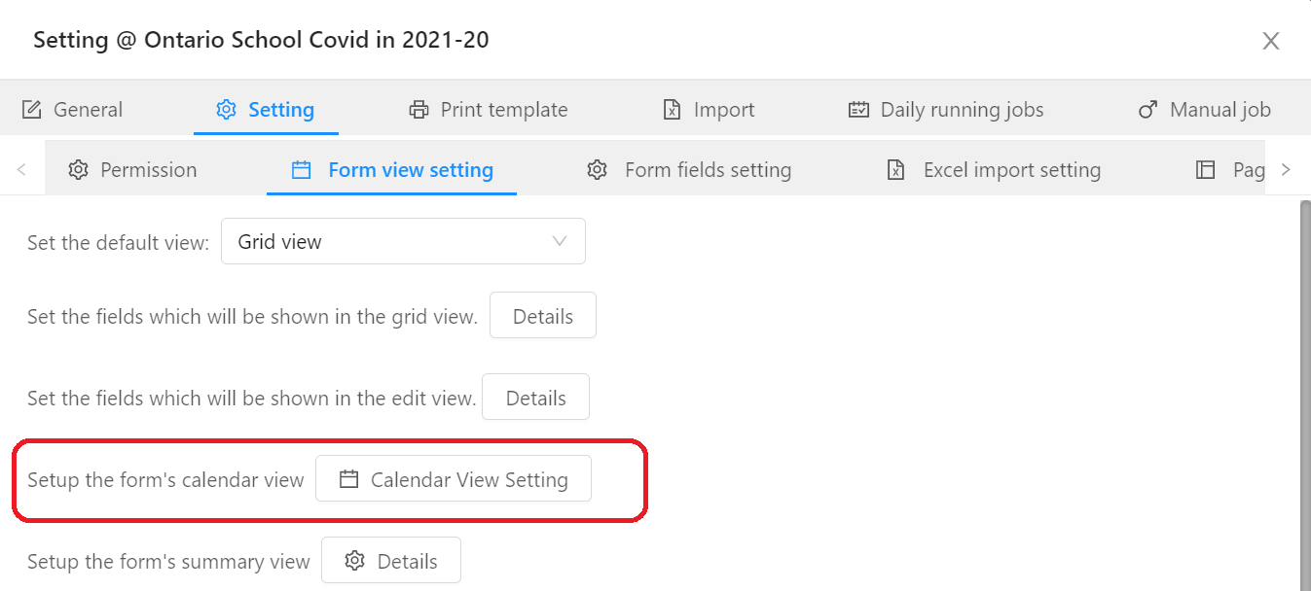Click gear icon in summary view Details
This screenshot has width=1311, height=591.
pyautogui.click(x=355, y=561)
